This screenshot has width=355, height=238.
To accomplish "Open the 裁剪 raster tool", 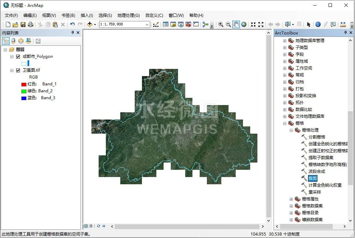I will click(313, 178).
